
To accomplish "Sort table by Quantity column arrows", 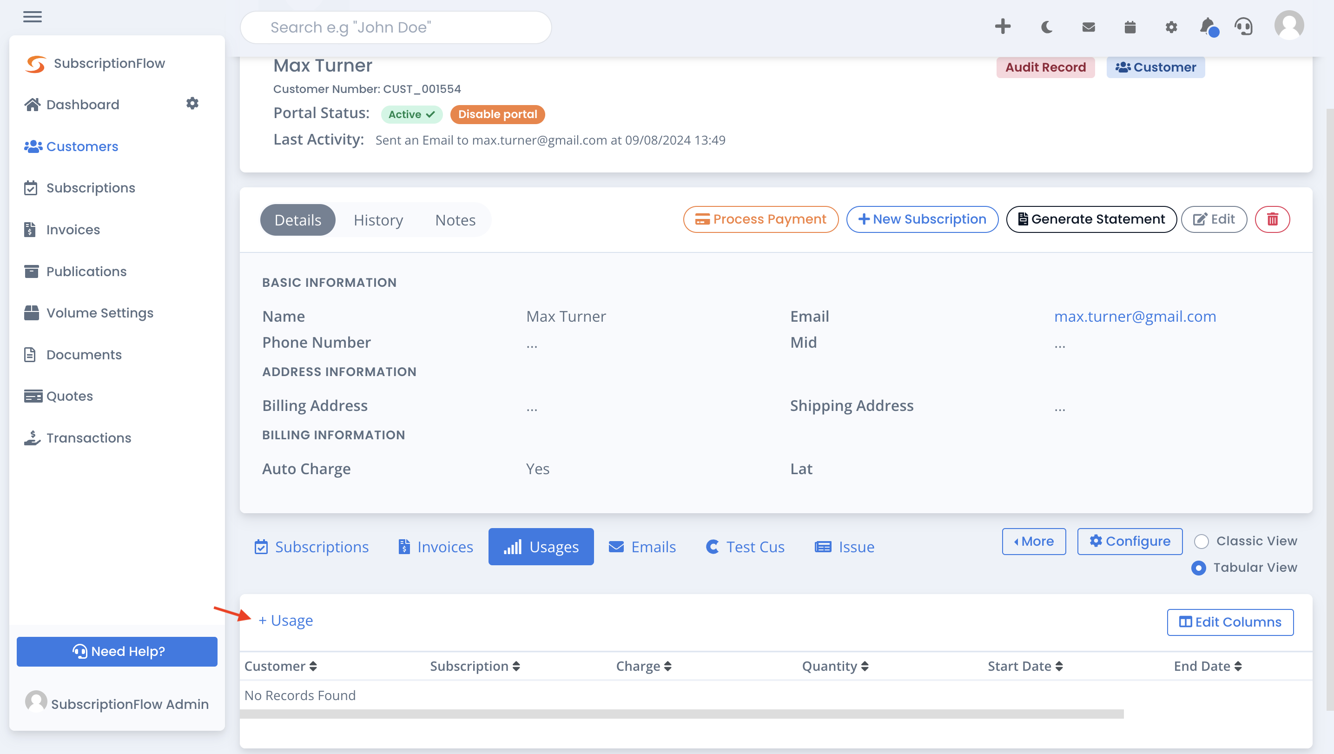I will (x=864, y=666).
